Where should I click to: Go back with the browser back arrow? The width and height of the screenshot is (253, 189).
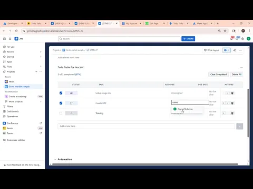4,31
